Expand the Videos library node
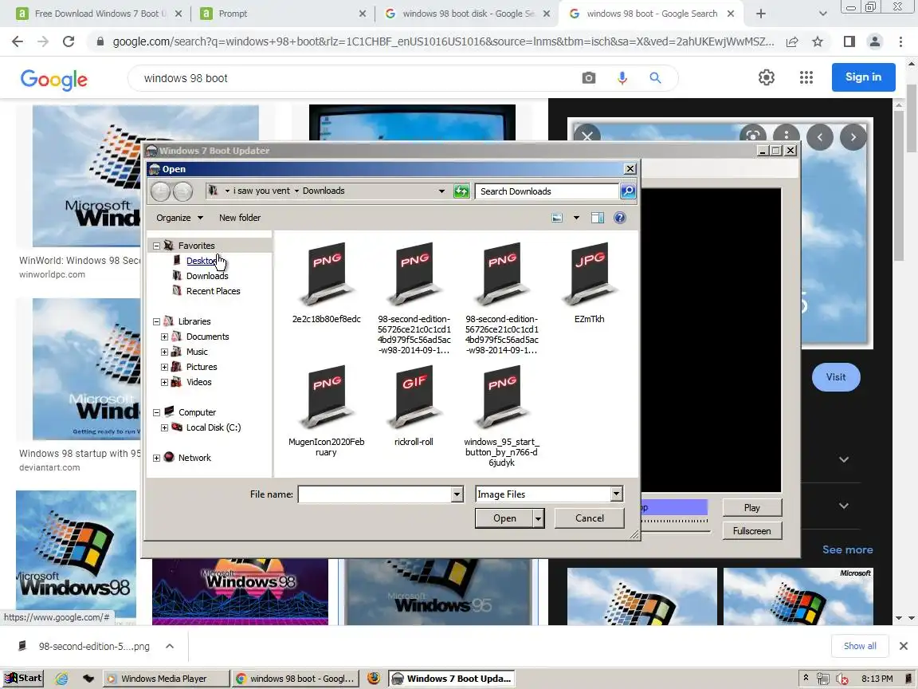 coord(164,383)
